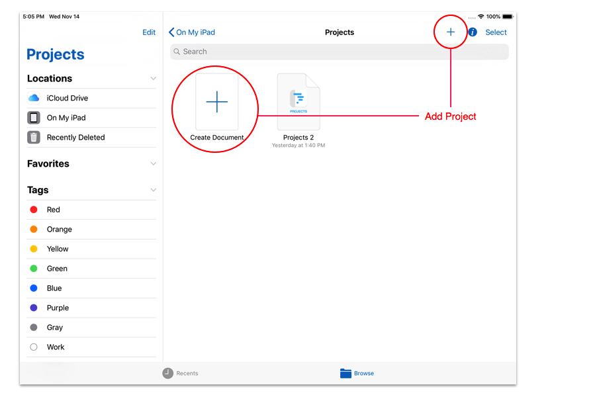Collapse the Locations section chevron
This screenshot has height=397, width=597.
[153, 78]
